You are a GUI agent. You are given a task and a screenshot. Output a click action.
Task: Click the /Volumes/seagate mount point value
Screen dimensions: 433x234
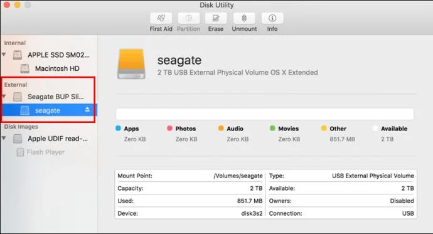tap(238, 176)
